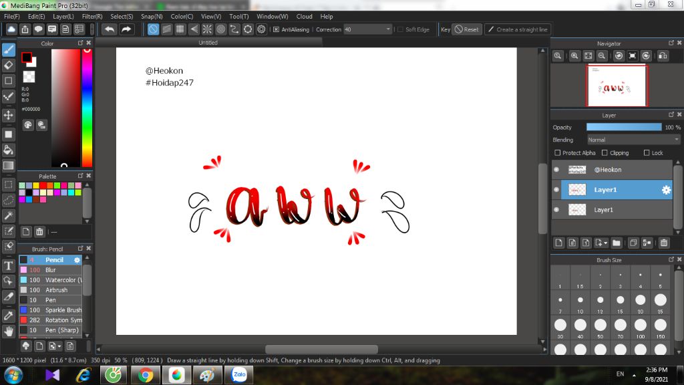Open snap settings gear icon
Image resolution: width=684 pixels, height=385 pixels.
[x=261, y=29]
